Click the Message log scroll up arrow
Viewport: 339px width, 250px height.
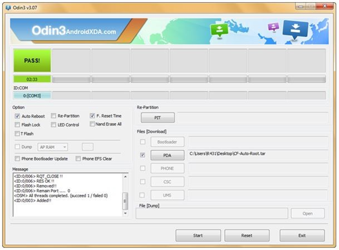(125, 176)
